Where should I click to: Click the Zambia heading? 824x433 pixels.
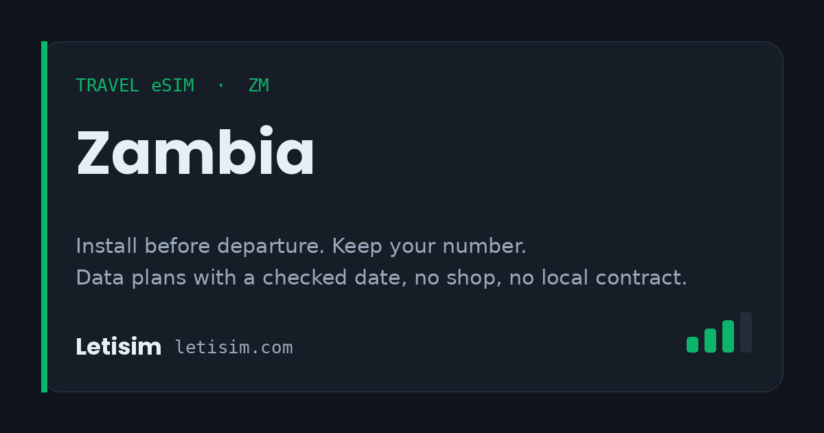point(196,153)
